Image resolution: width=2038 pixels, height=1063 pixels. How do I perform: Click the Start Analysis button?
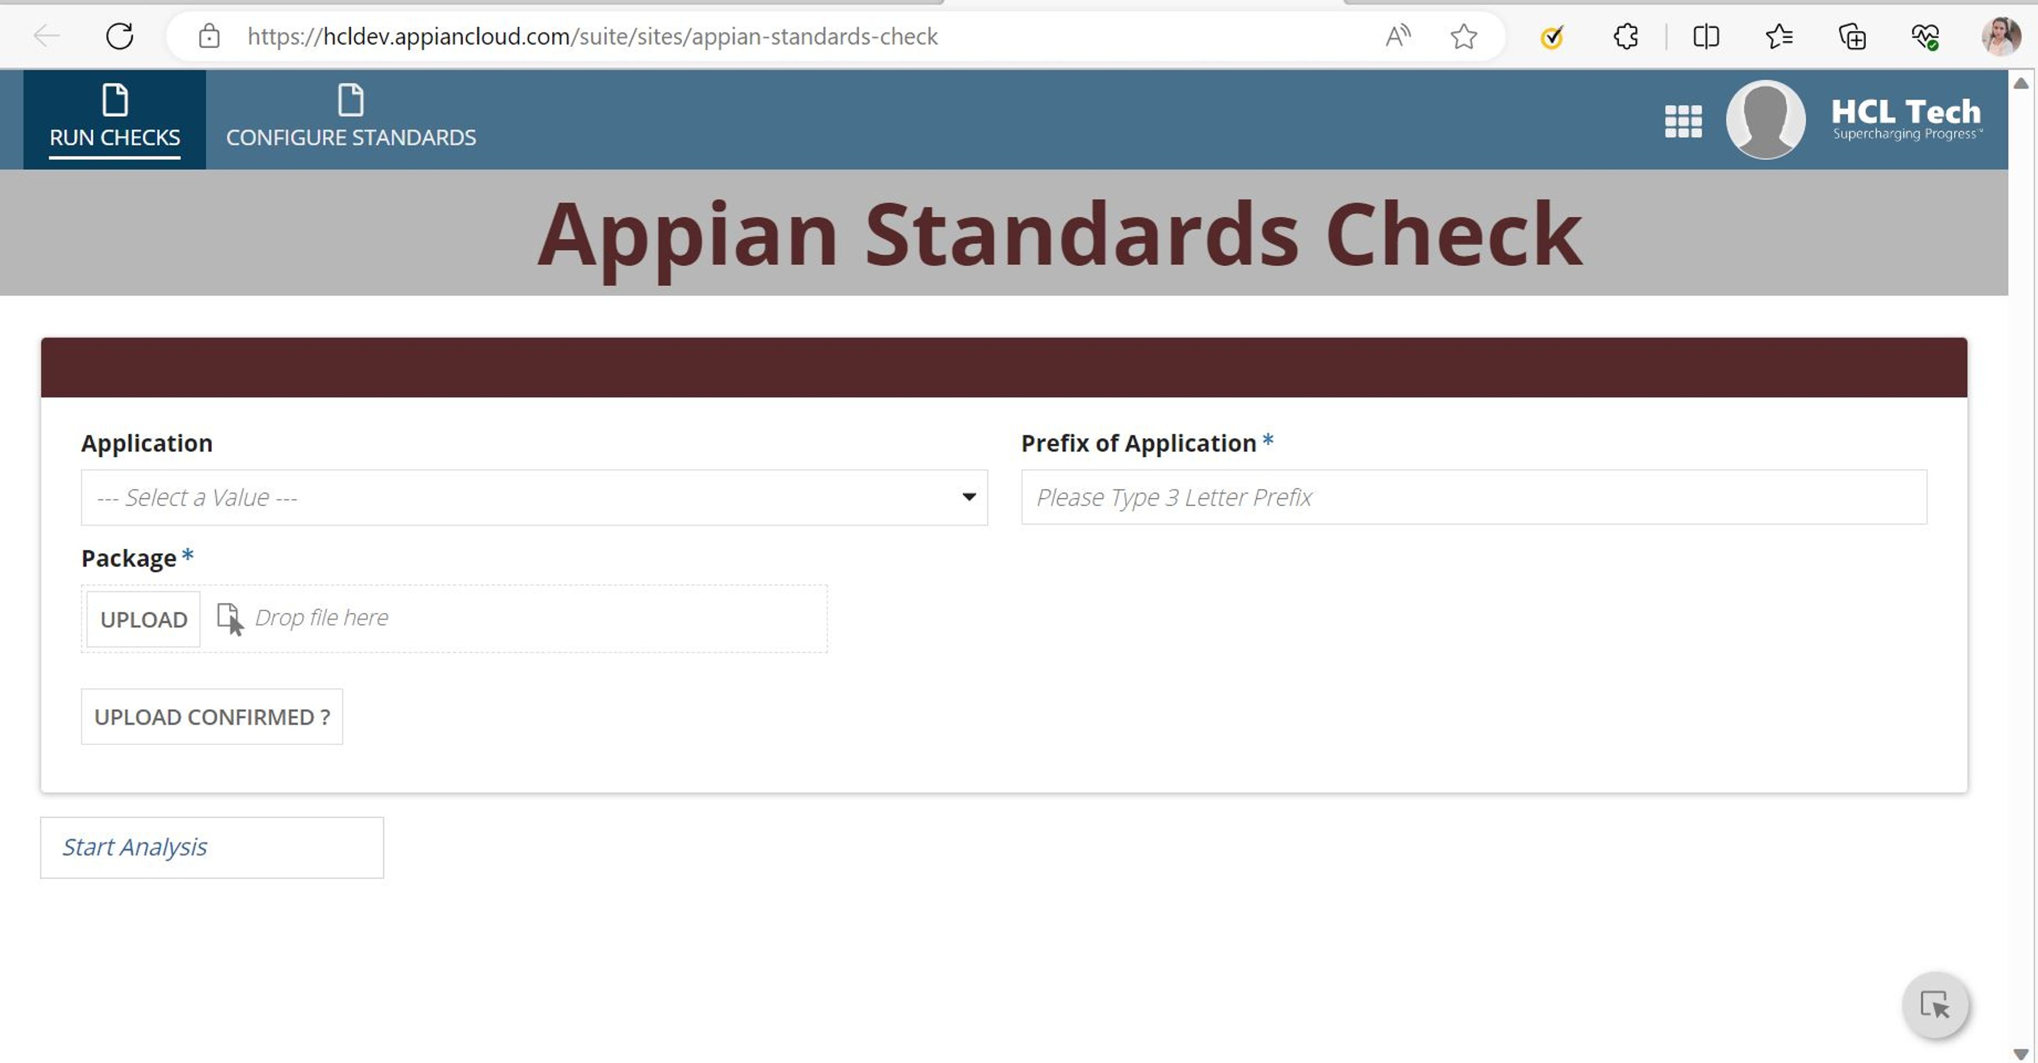[212, 847]
